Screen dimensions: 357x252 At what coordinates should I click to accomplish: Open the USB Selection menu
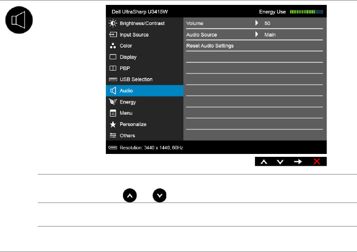click(145, 79)
